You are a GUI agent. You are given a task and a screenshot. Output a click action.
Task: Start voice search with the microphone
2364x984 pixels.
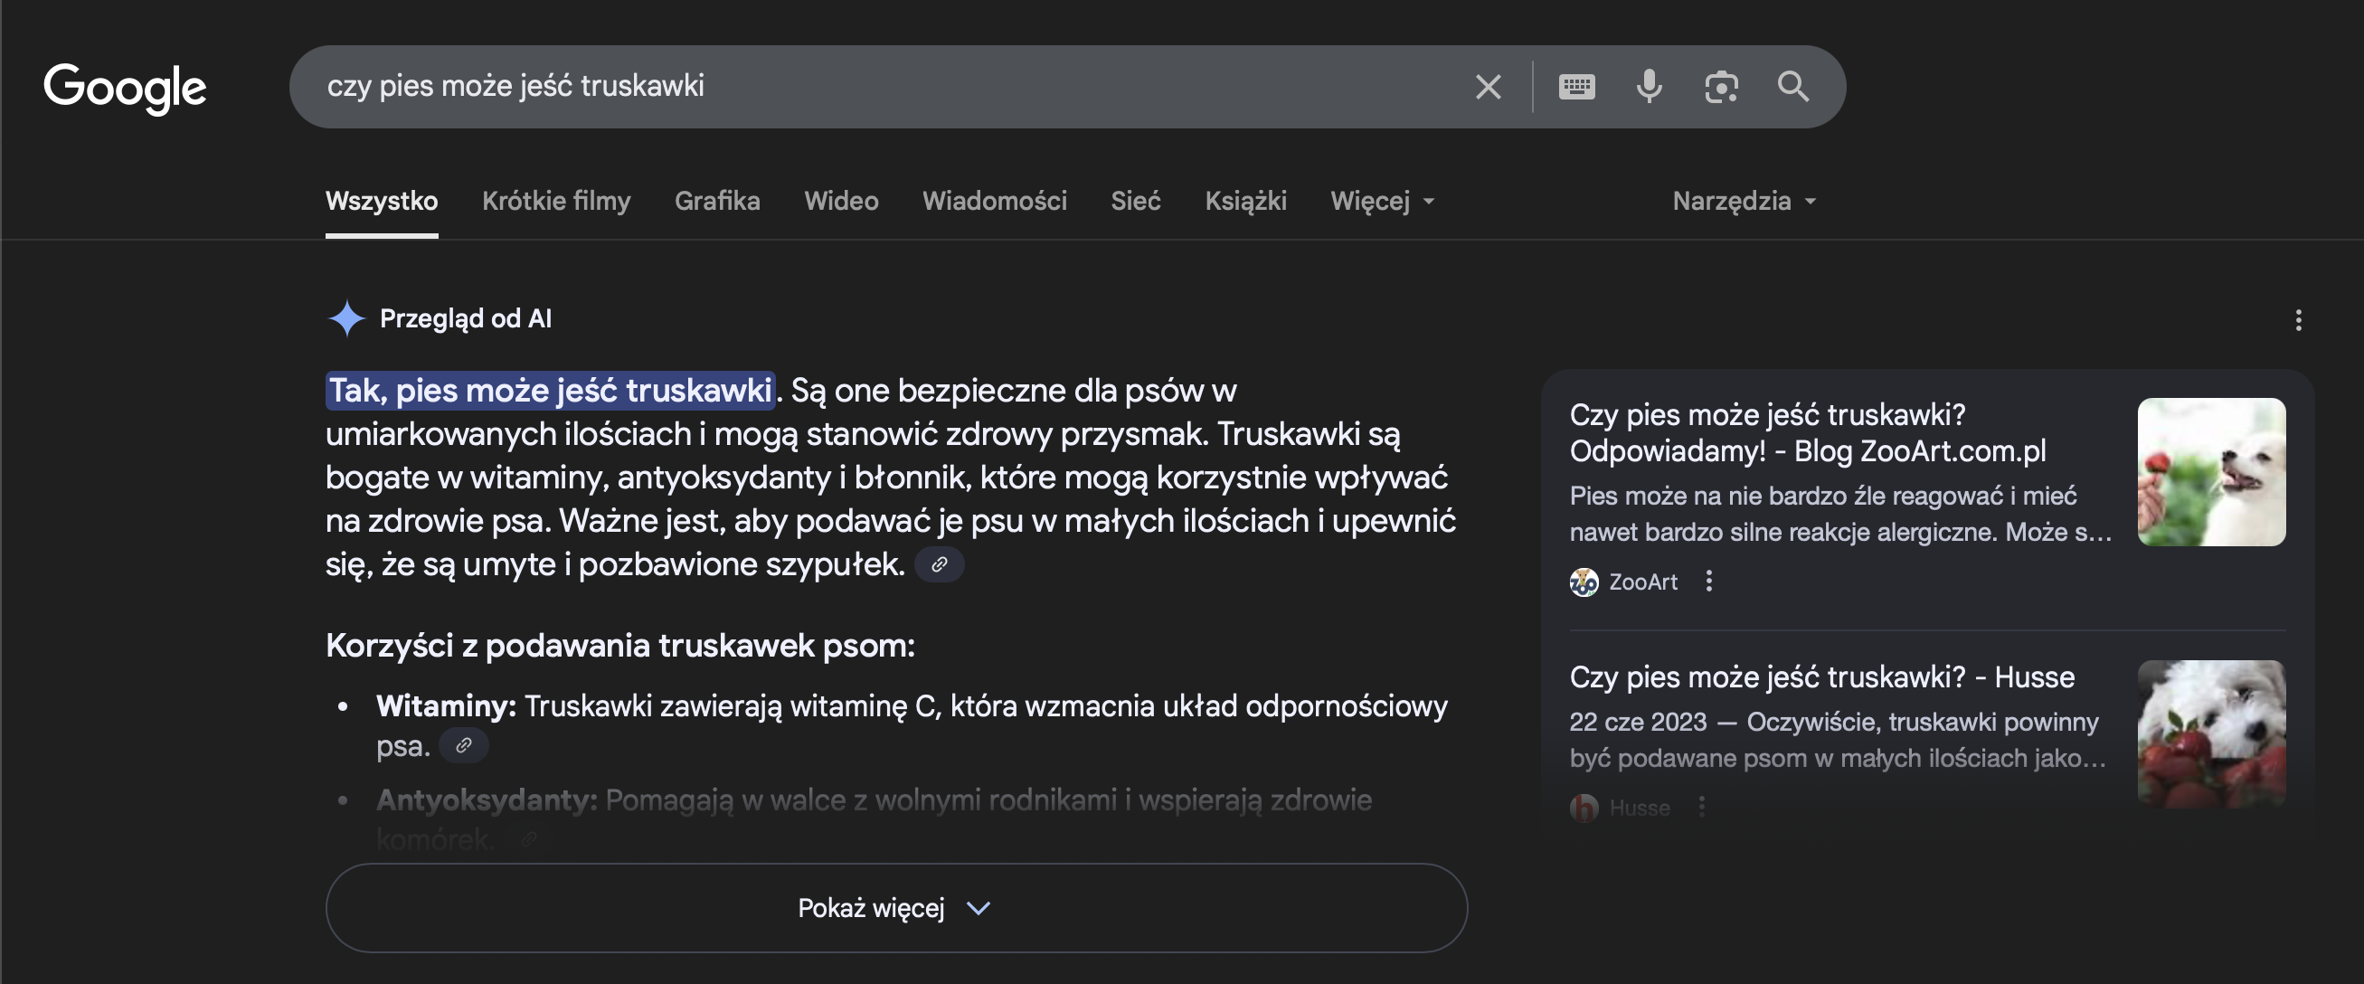click(1650, 86)
